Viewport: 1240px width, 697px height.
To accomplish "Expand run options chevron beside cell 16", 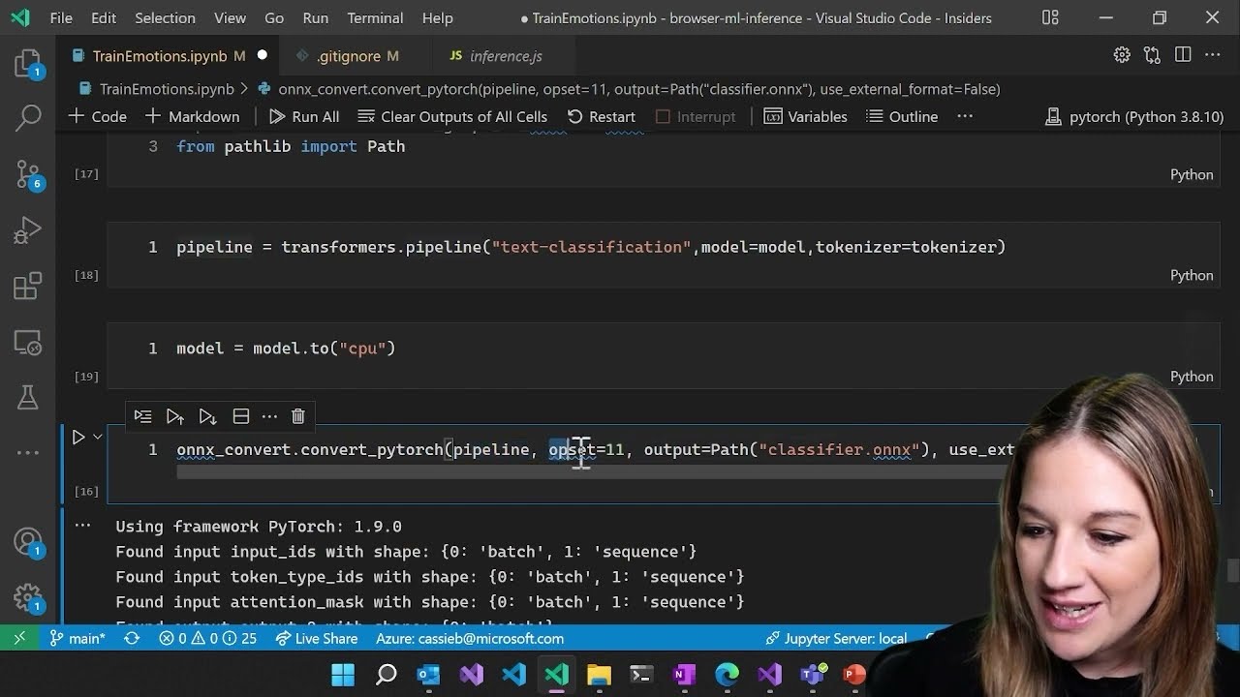I will pyautogui.click(x=98, y=438).
